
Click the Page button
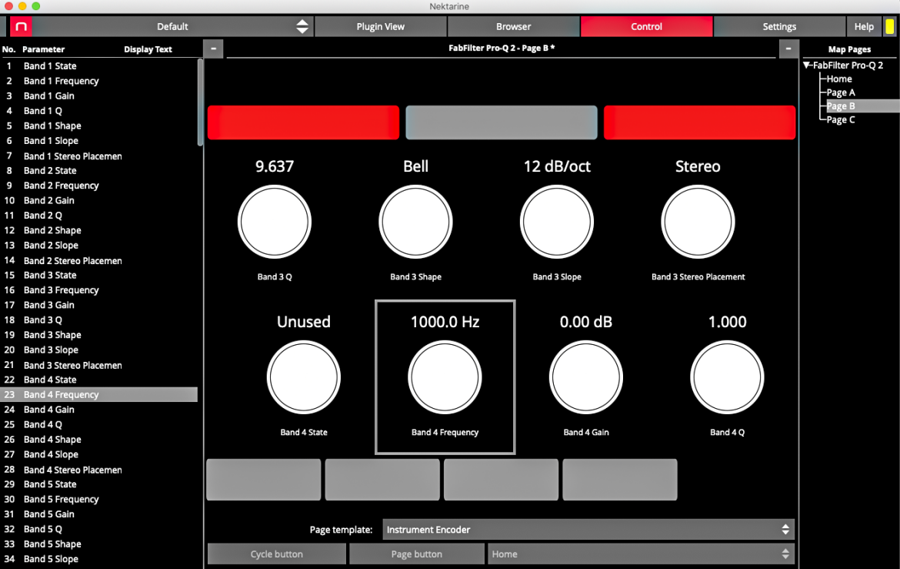click(417, 554)
